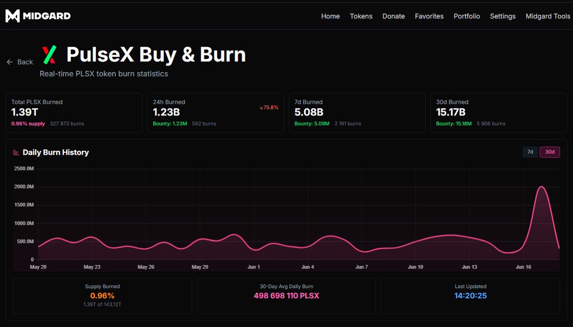Viewport: 573px width, 327px height.
Task: Click the Jun 7 date label
Action: [361, 267]
